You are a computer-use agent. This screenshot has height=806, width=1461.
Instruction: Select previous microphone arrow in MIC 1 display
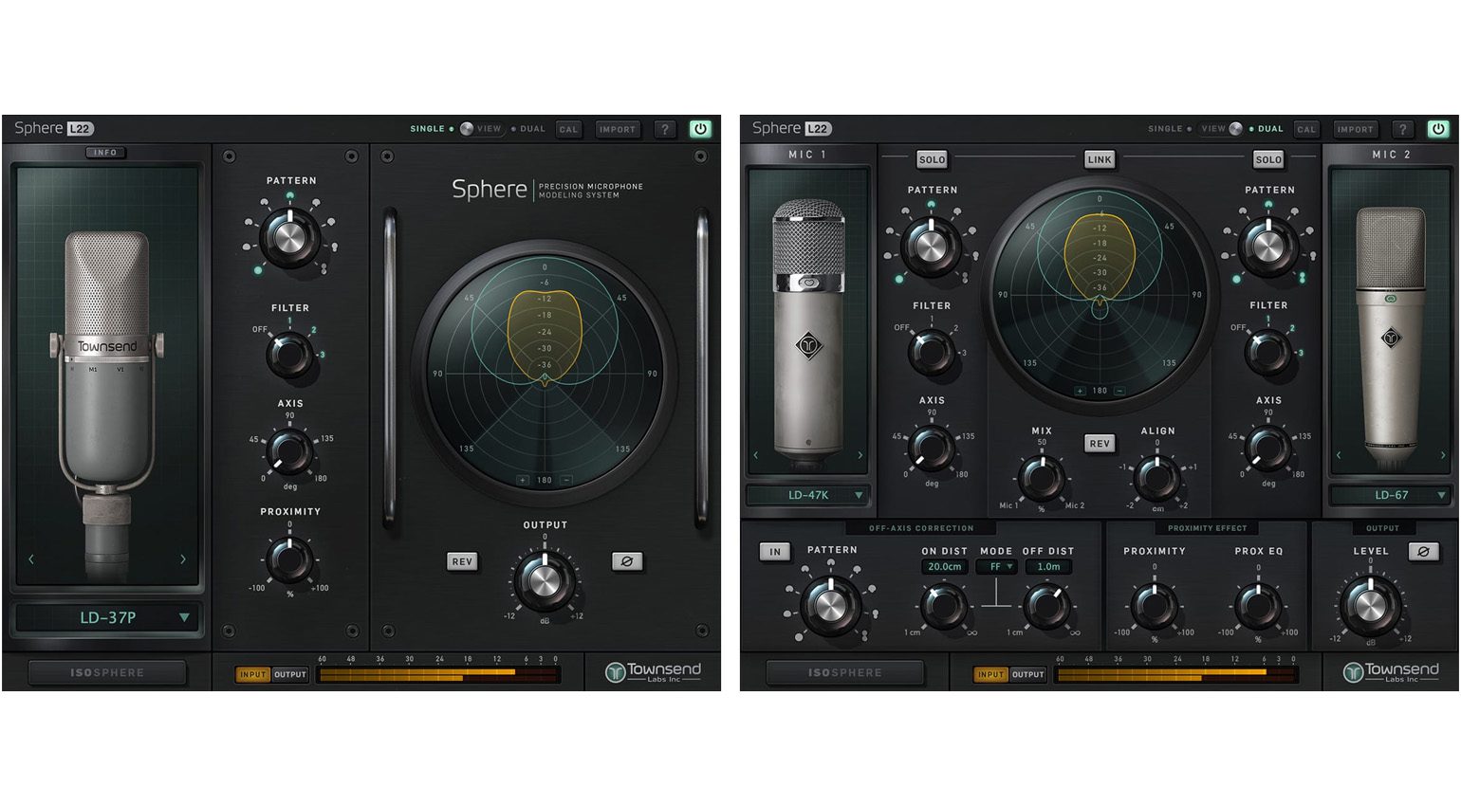[756, 455]
